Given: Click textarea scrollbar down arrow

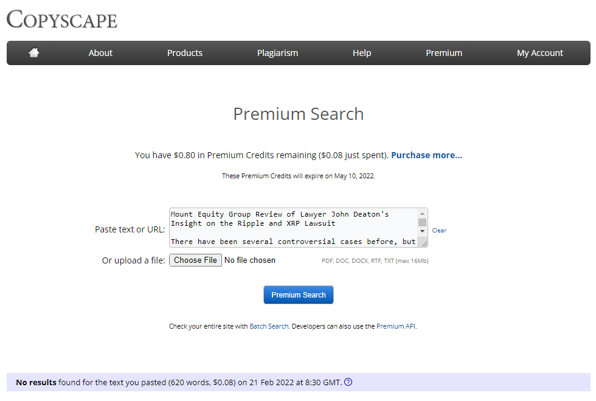Looking at the screenshot, I should [422, 231].
